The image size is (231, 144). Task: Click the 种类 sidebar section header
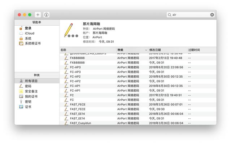click(37, 75)
